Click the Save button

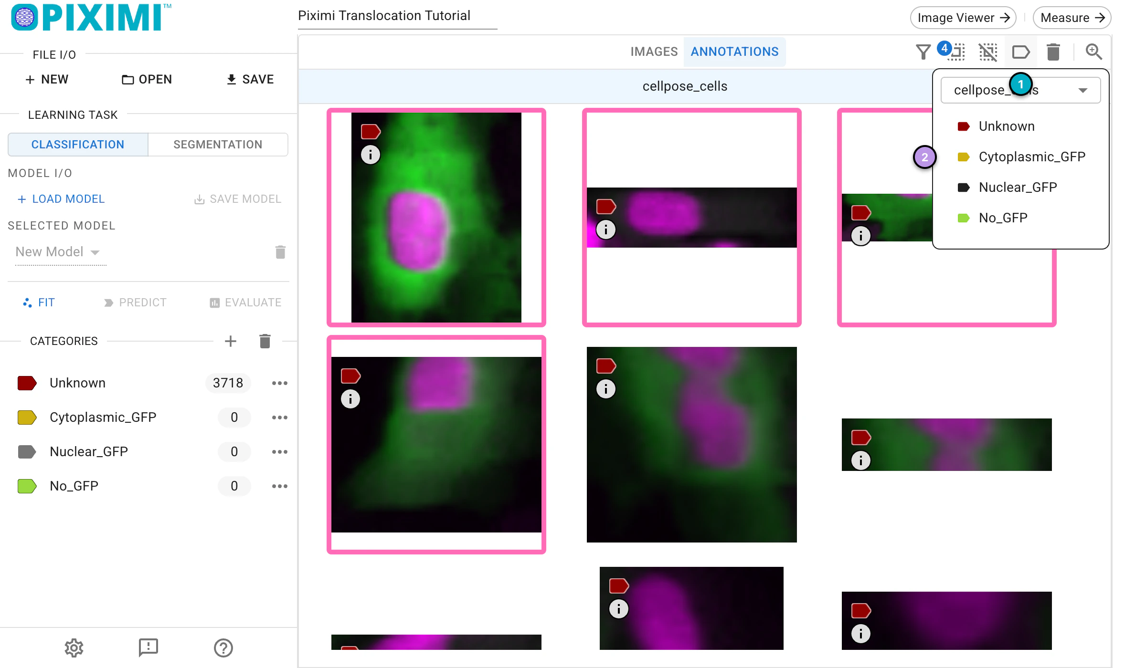click(250, 79)
